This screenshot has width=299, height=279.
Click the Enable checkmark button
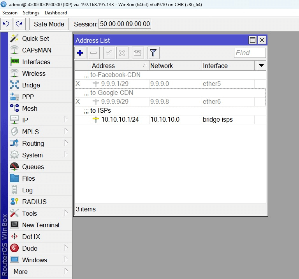pos(109,53)
